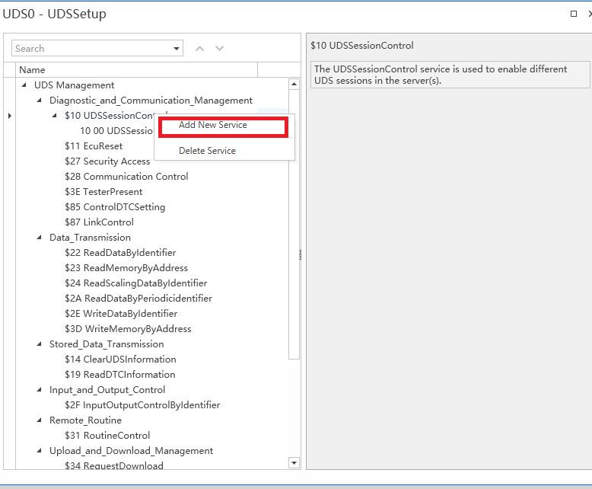Restore the UDSSetup window size

point(573,14)
